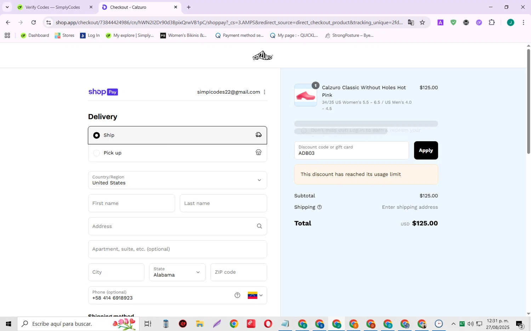
Task: Click the ZIP code field
Action: (239, 272)
